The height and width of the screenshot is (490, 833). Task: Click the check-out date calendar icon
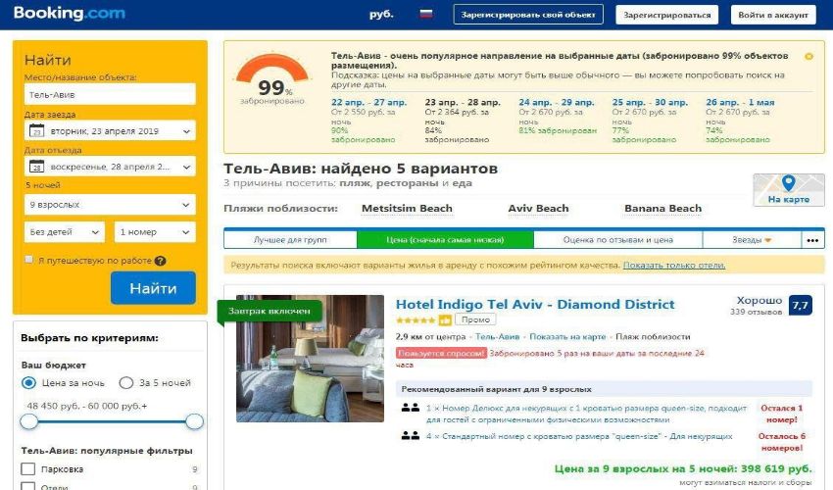(x=36, y=167)
